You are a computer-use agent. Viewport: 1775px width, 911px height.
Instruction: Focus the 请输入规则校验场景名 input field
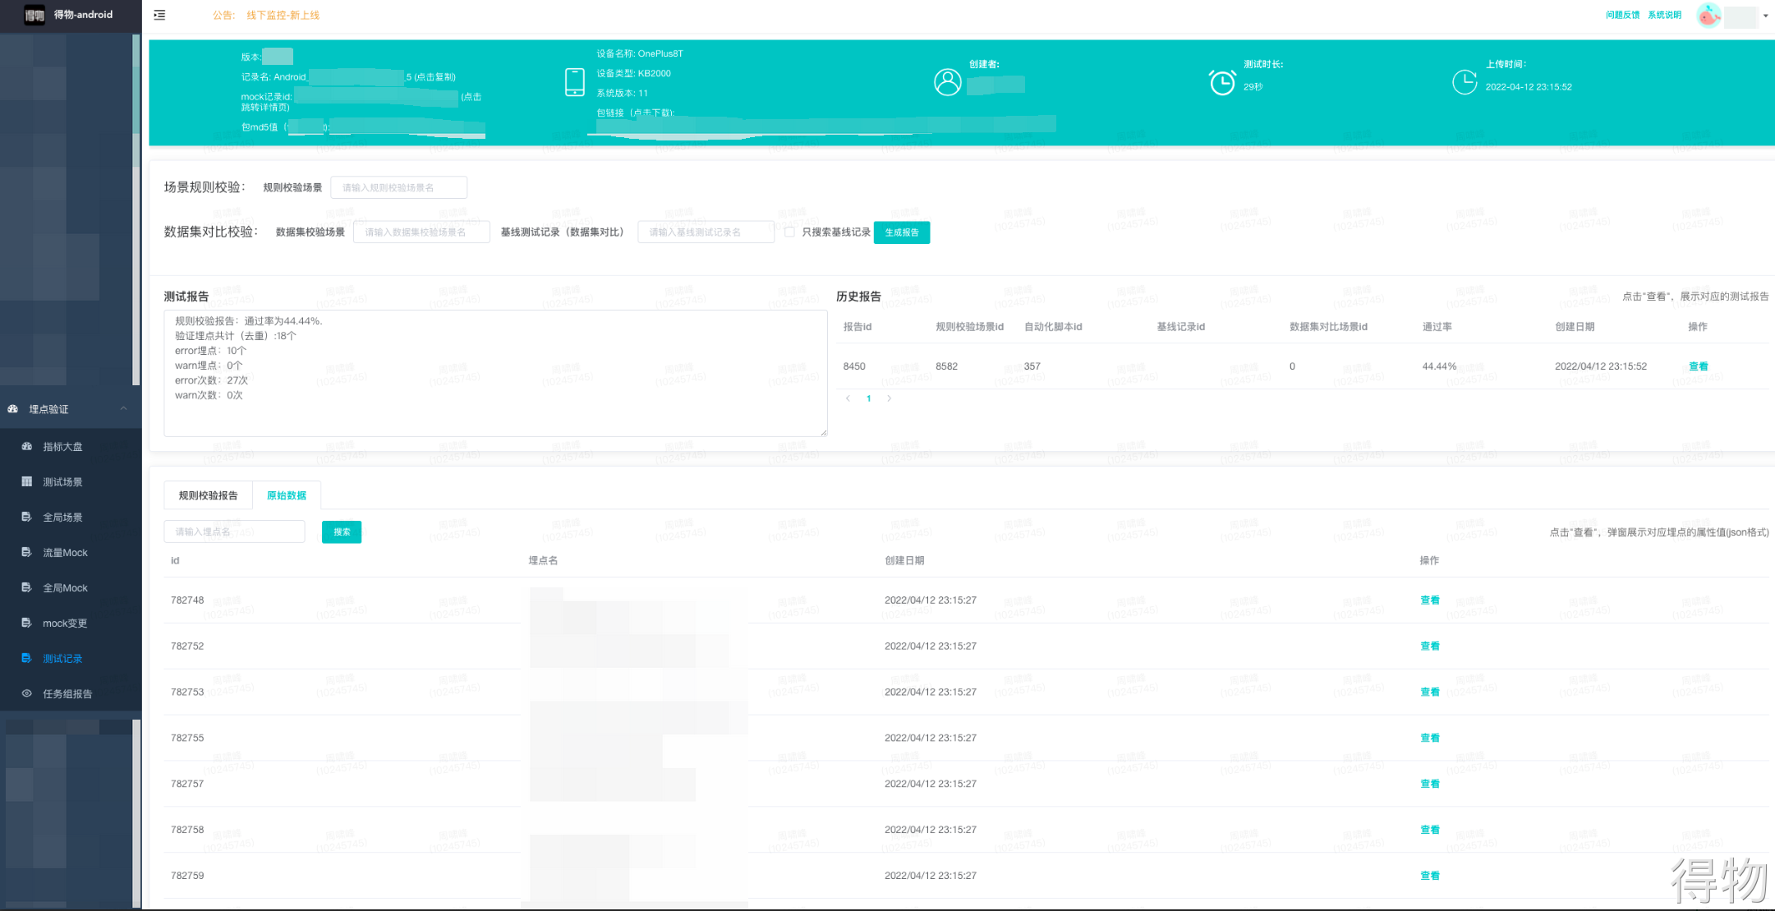[x=398, y=187]
